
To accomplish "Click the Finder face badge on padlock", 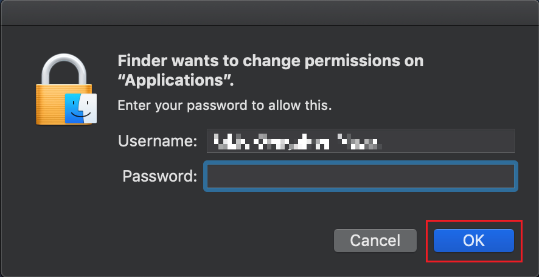I will click(81, 108).
